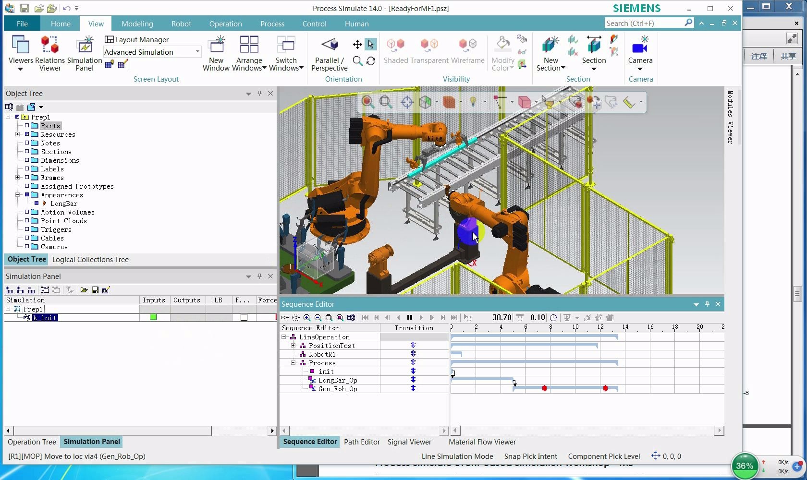807x480 pixels.
Task: Click the New Section icon
Action: 550,45
